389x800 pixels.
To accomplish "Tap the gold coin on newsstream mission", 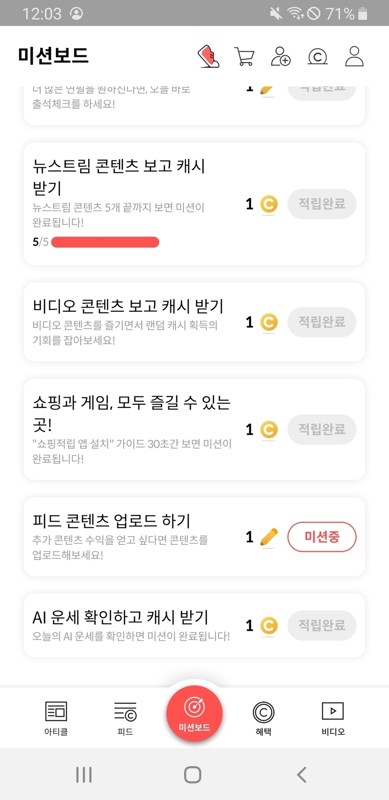I will pos(269,204).
